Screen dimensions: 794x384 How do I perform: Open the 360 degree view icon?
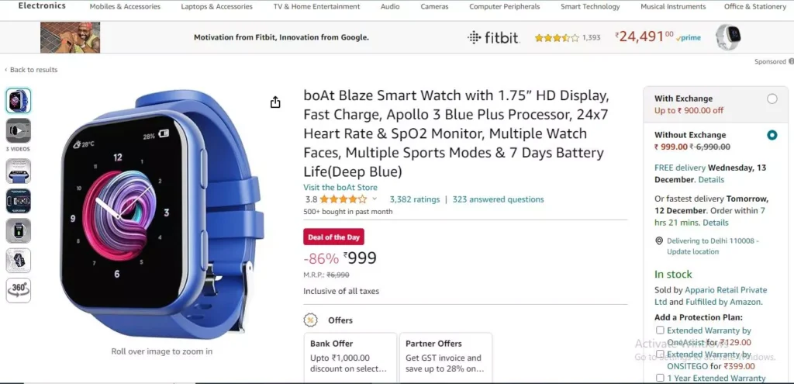tap(19, 290)
